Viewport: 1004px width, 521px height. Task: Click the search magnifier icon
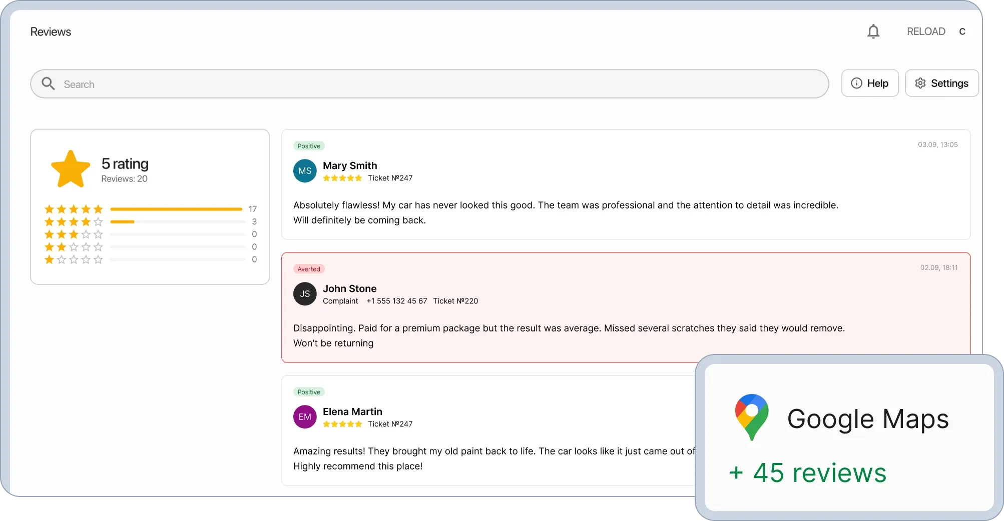[49, 83]
